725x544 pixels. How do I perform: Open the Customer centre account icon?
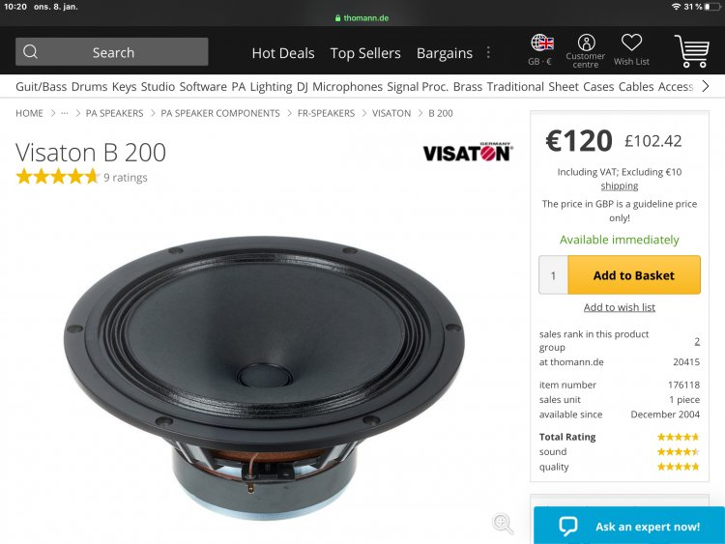tap(586, 43)
